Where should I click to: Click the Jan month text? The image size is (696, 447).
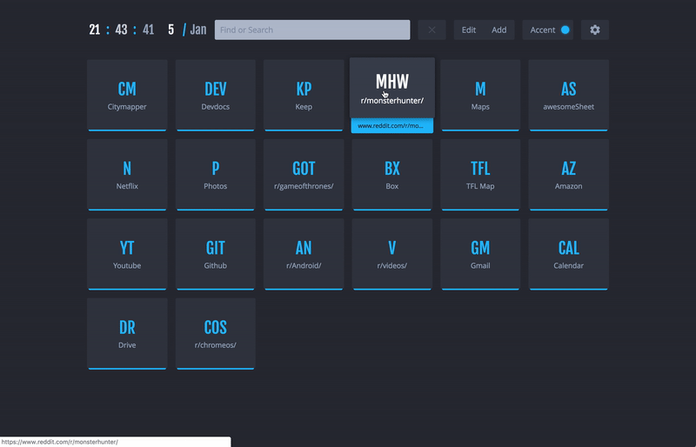click(198, 30)
